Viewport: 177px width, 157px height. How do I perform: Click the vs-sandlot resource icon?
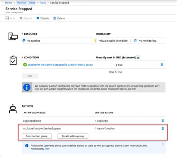24,40
